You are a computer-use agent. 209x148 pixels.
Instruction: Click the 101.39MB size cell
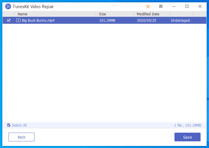click(x=107, y=21)
